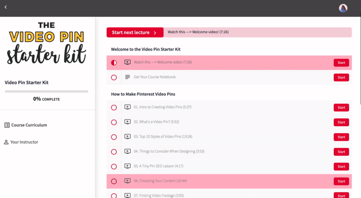
Task: Click video icon for 05. A Tiny Pin SEO Lesson
Action: click(x=127, y=166)
